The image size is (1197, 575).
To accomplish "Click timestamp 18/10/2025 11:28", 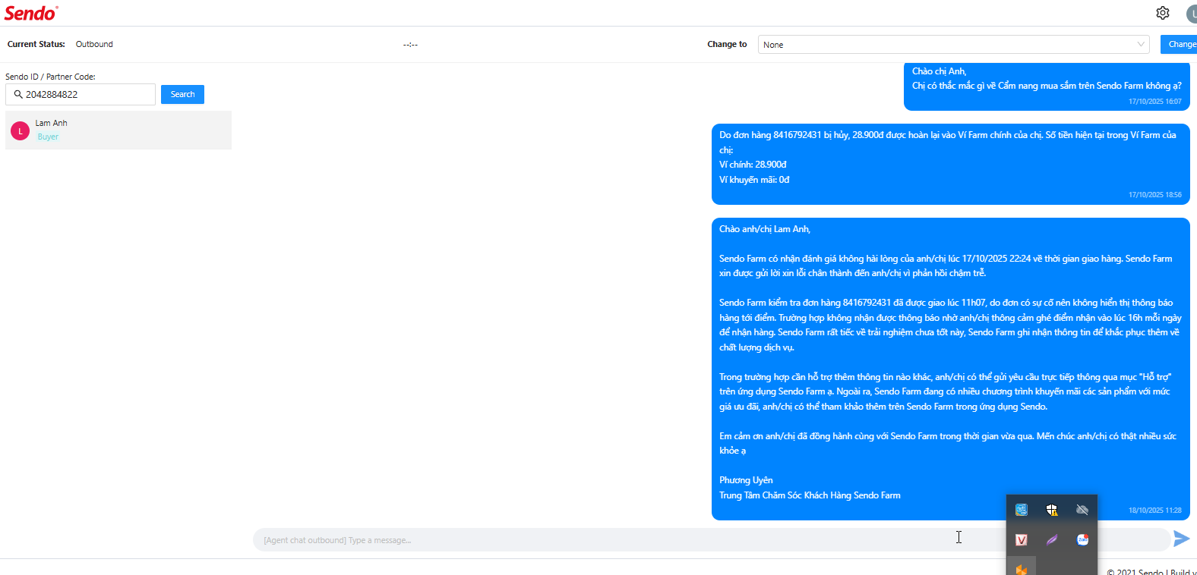I will coord(1154,511).
